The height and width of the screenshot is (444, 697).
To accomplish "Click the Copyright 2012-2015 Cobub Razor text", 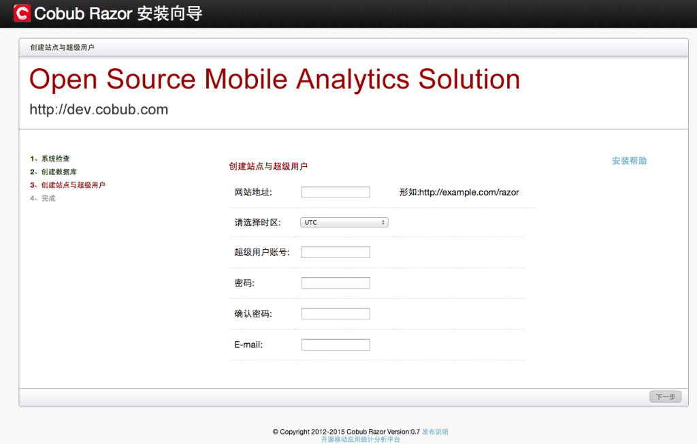I will tap(346, 432).
